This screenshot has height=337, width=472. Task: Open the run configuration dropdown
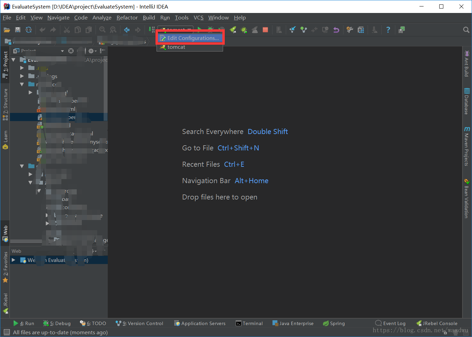click(x=175, y=29)
